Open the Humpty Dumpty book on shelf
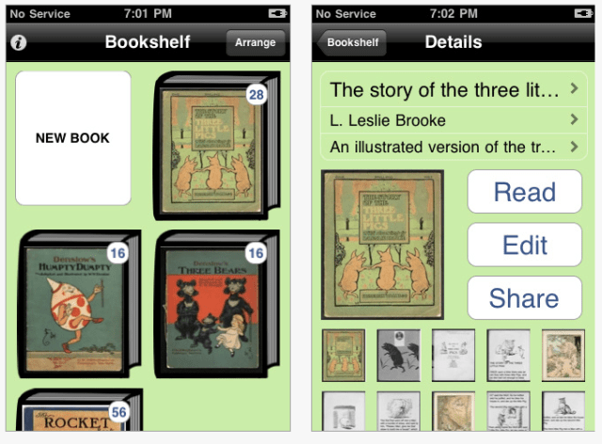The width and height of the screenshot is (602, 444). pyautogui.click(x=79, y=304)
